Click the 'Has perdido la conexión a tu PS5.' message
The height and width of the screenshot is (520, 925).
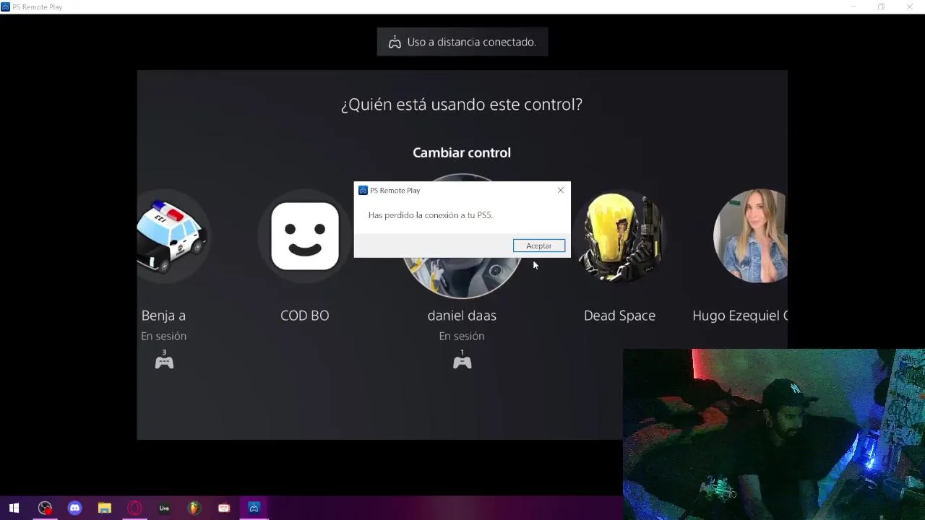tap(431, 215)
